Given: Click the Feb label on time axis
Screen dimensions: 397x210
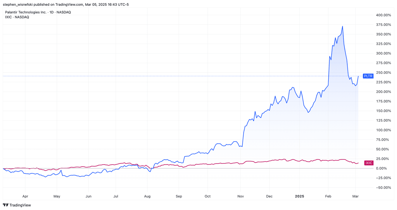Looking at the screenshot, I should pos(328,196).
